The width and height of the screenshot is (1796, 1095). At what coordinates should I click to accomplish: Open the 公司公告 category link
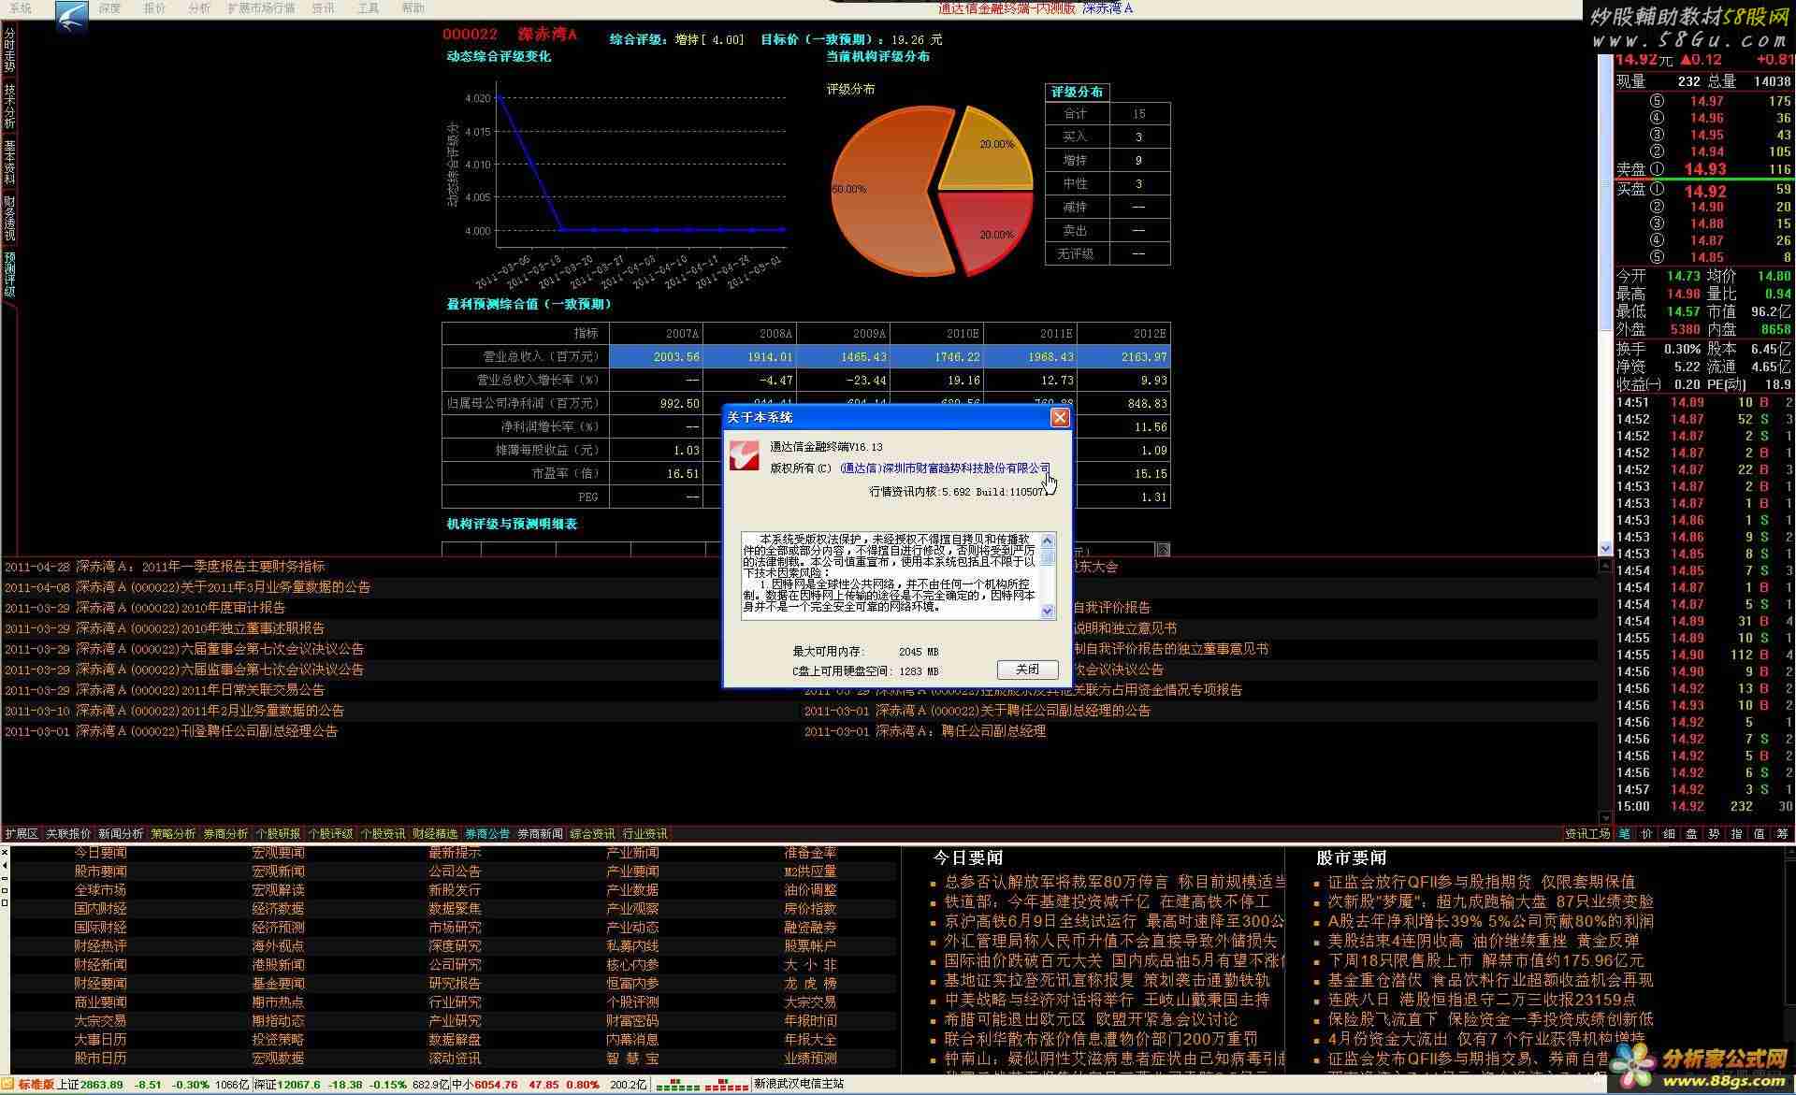point(455,872)
